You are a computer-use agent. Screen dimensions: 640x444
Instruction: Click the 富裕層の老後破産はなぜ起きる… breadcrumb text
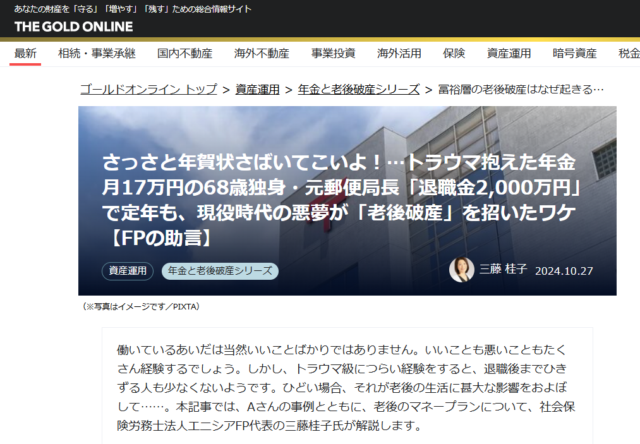coord(521,90)
